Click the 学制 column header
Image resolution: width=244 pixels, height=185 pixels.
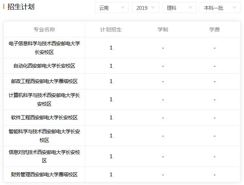[x=163, y=29]
